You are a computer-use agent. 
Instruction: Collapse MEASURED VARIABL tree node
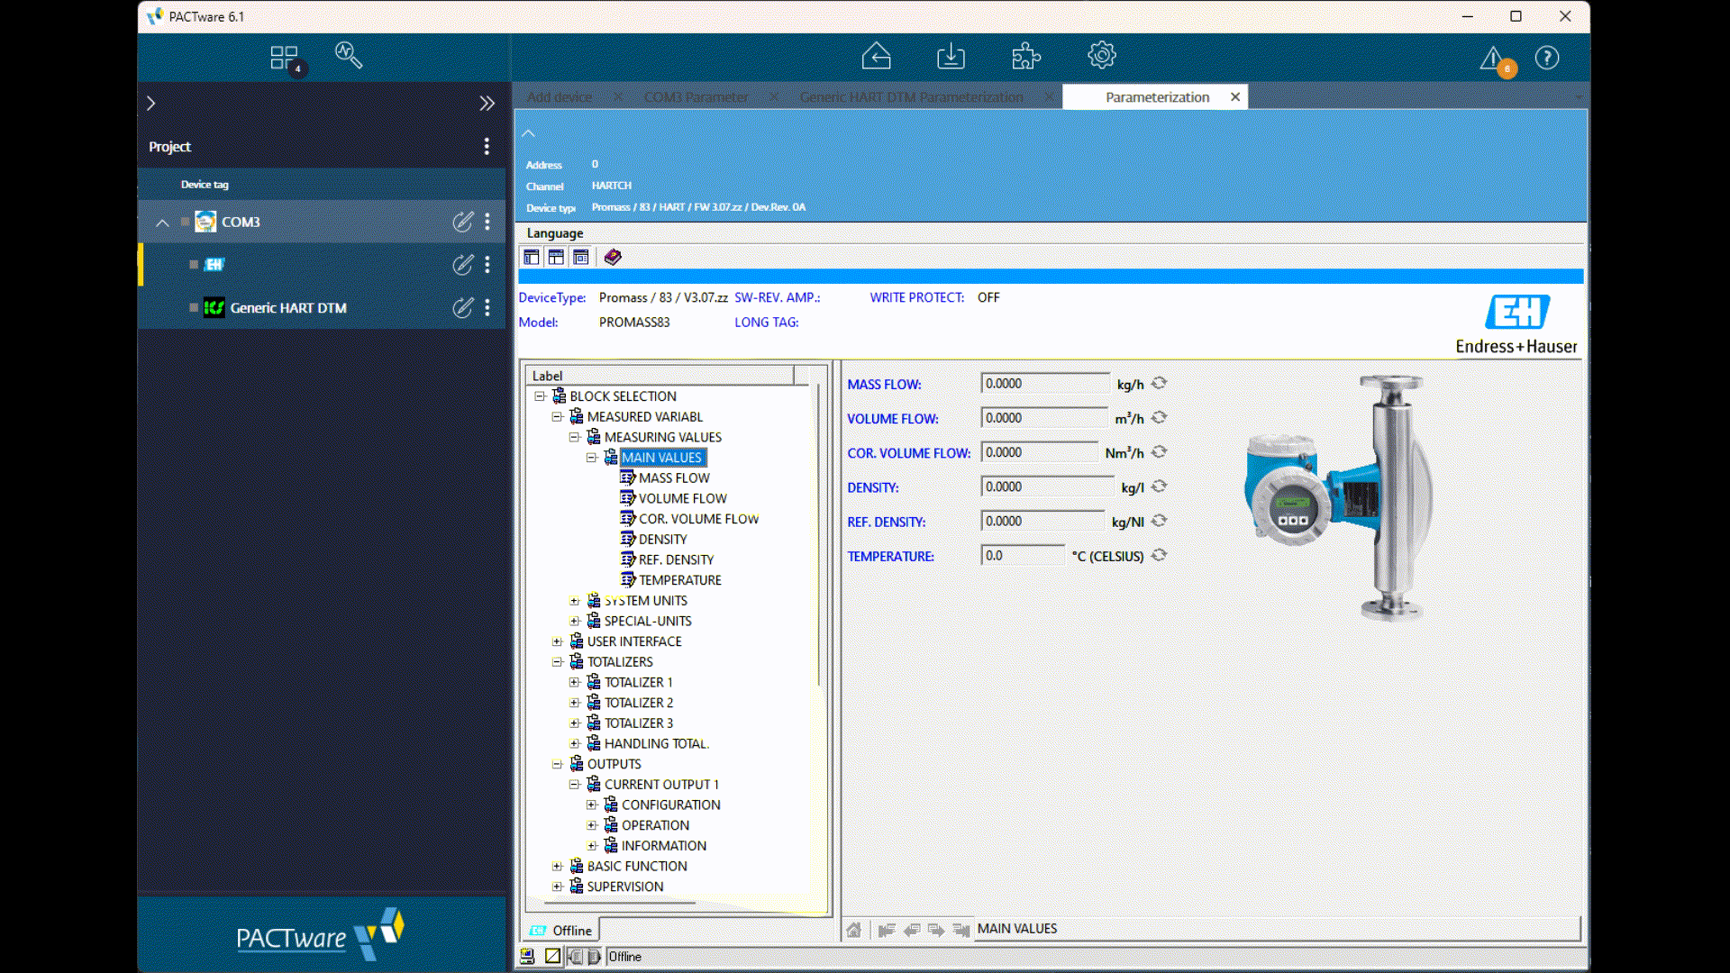pos(557,417)
